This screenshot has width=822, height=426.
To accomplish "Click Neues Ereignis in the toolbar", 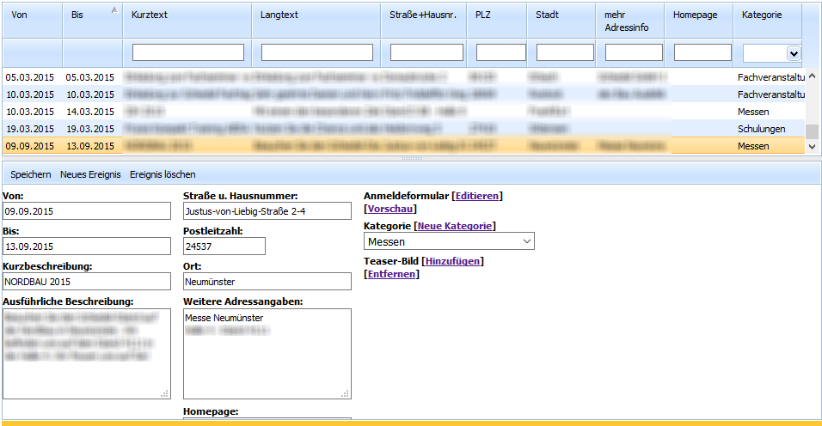I will coord(90,174).
